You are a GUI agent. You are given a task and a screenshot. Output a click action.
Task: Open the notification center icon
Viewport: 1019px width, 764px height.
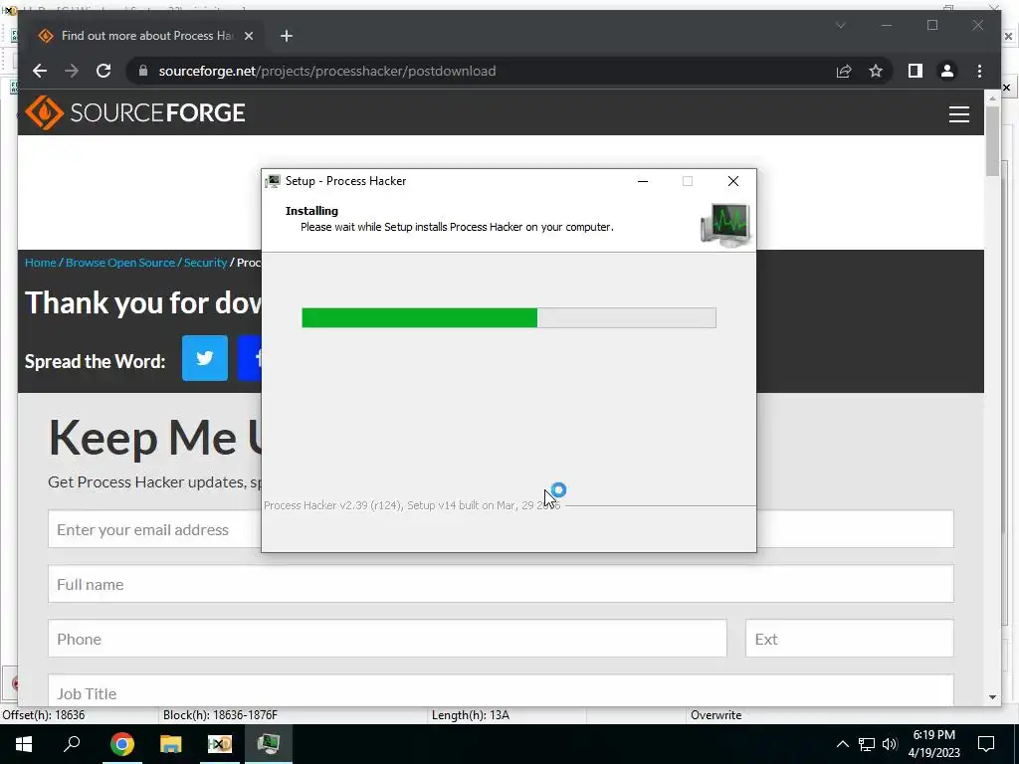(986, 744)
